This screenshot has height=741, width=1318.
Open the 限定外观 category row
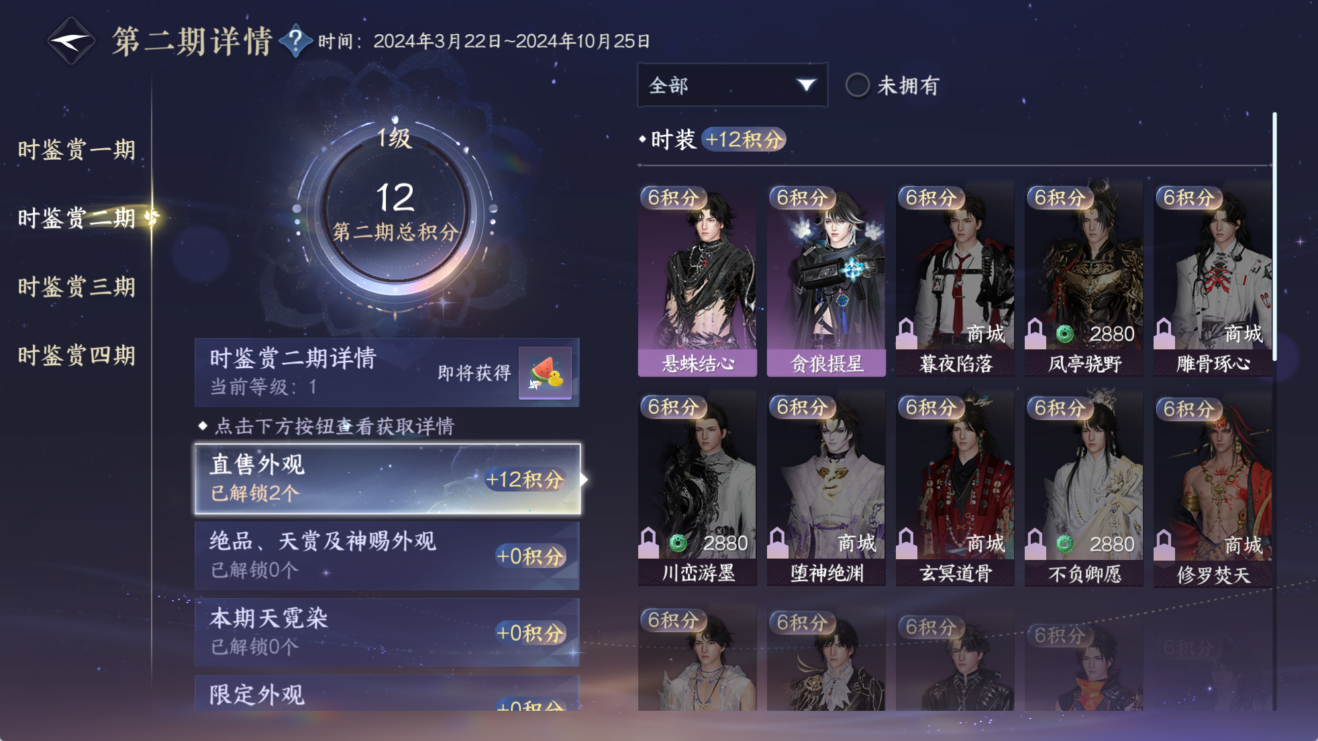click(387, 693)
